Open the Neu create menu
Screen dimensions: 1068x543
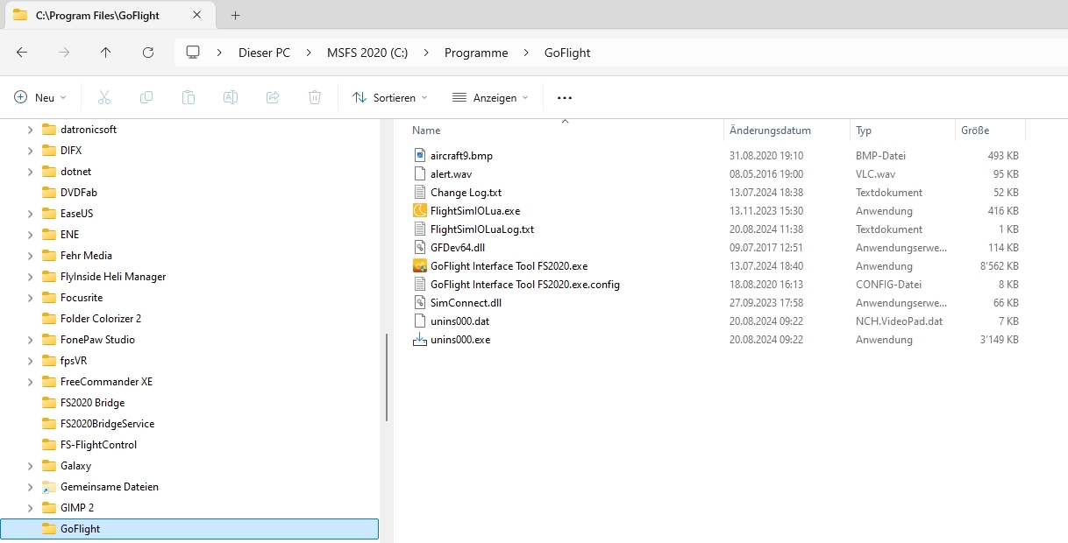point(40,98)
